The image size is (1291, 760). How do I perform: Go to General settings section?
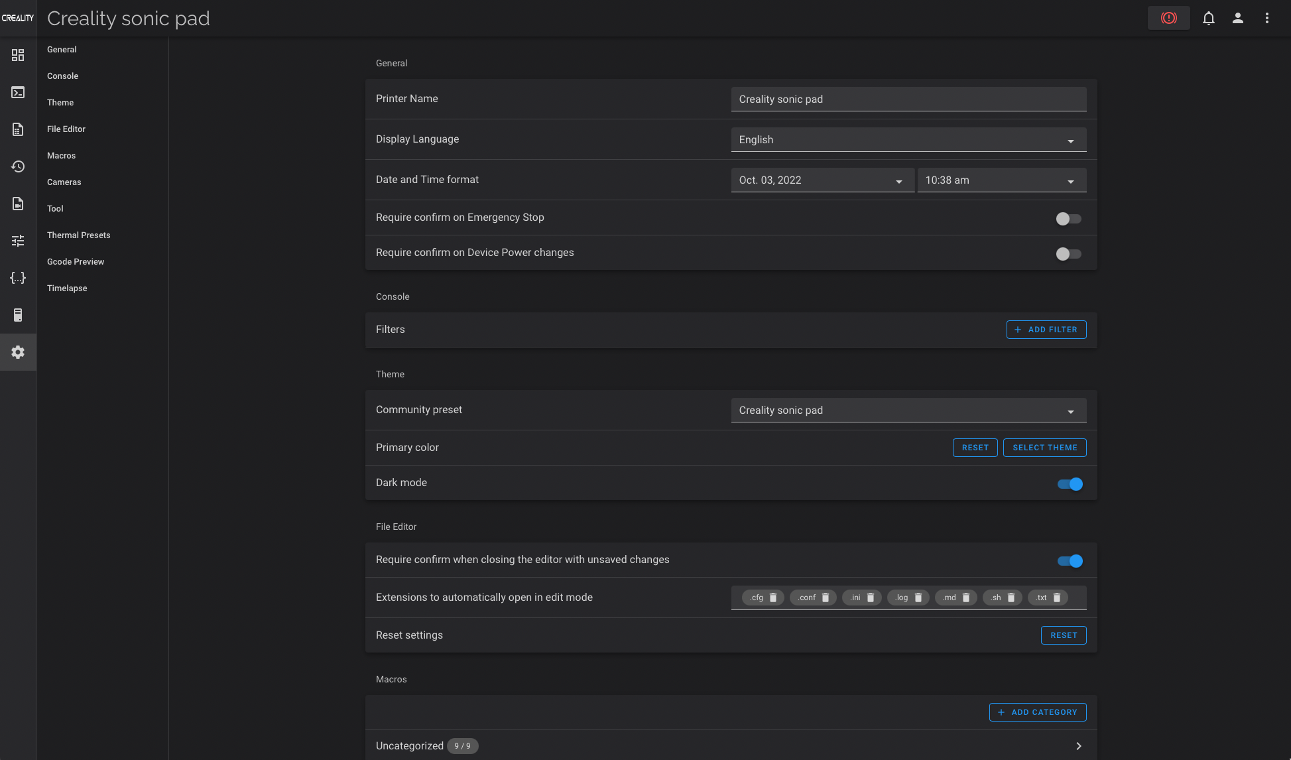coord(62,50)
